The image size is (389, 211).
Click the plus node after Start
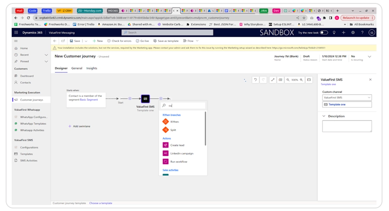click(x=130, y=98)
